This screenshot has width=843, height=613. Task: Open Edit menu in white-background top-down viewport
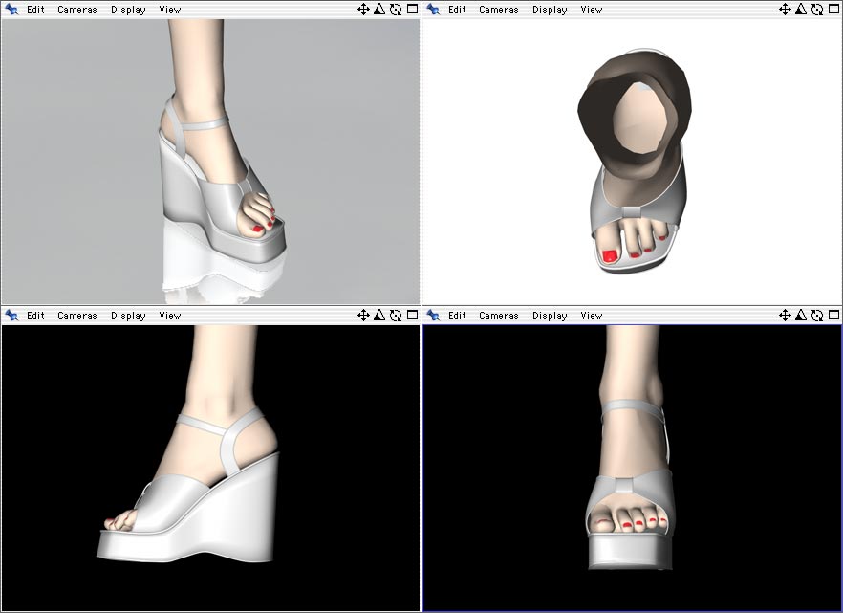(x=457, y=10)
